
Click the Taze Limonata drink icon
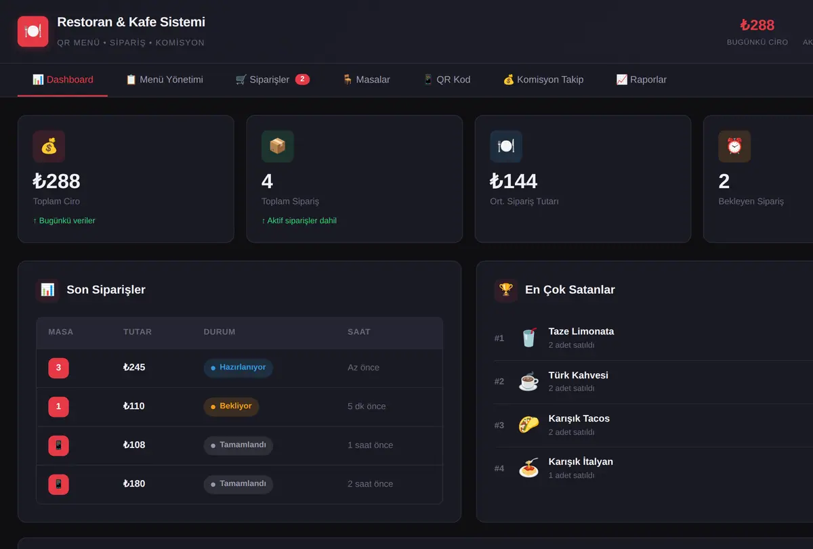[528, 338]
